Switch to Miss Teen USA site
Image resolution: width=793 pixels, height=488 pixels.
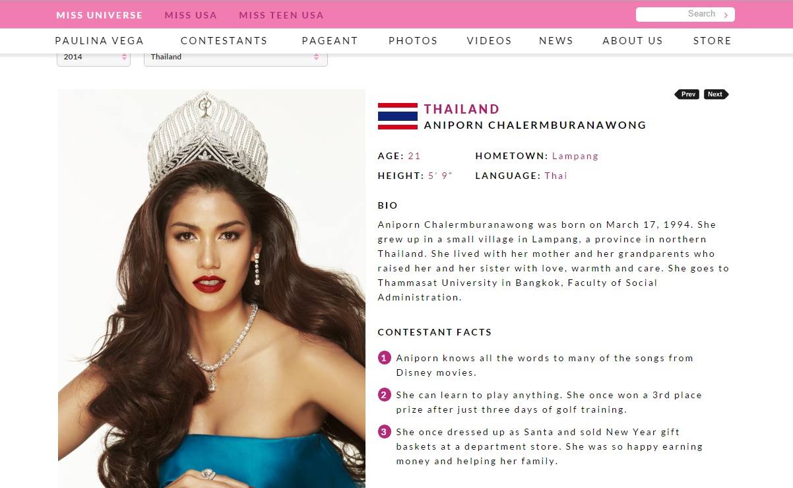(281, 15)
